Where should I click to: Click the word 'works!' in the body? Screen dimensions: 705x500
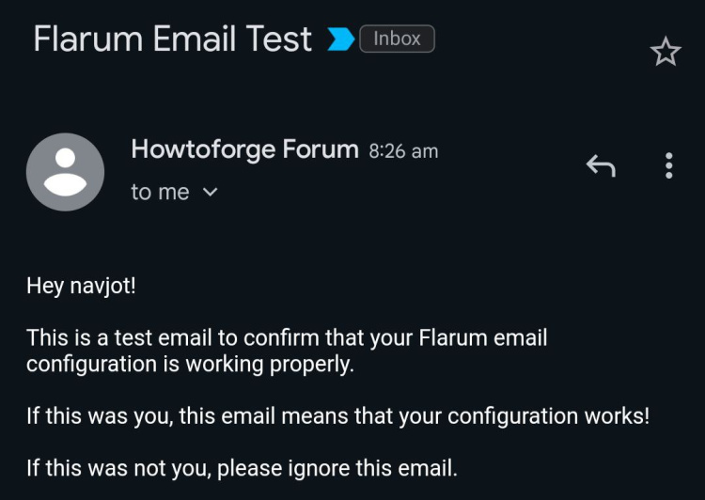coord(616,416)
